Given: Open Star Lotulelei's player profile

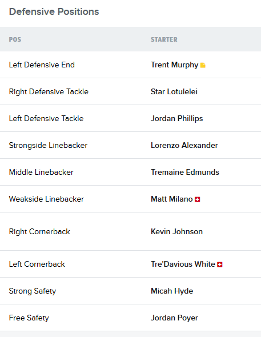Looking at the screenshot, I should pos(174,91).
